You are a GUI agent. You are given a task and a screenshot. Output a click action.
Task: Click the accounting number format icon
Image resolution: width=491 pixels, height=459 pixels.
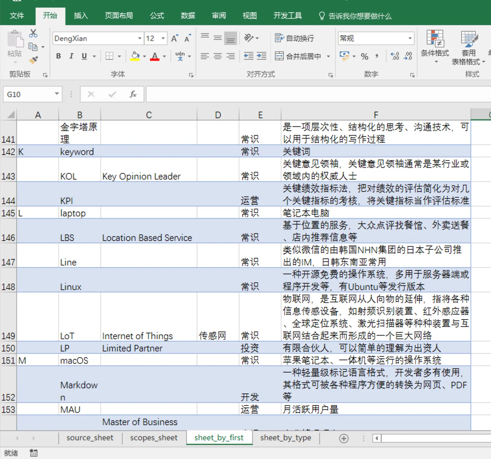[x=345, y=56]
